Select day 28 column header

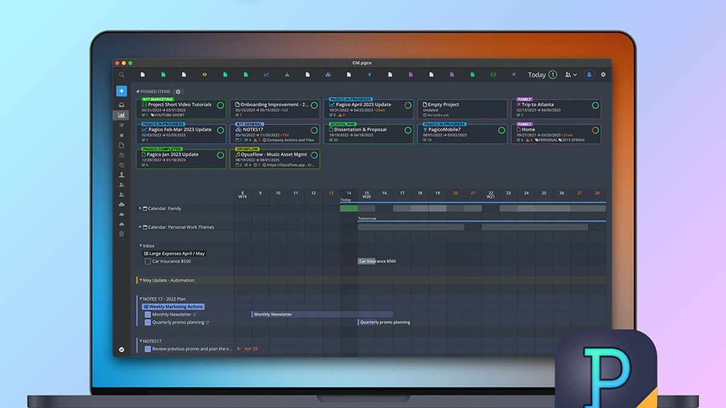(597, 193)
